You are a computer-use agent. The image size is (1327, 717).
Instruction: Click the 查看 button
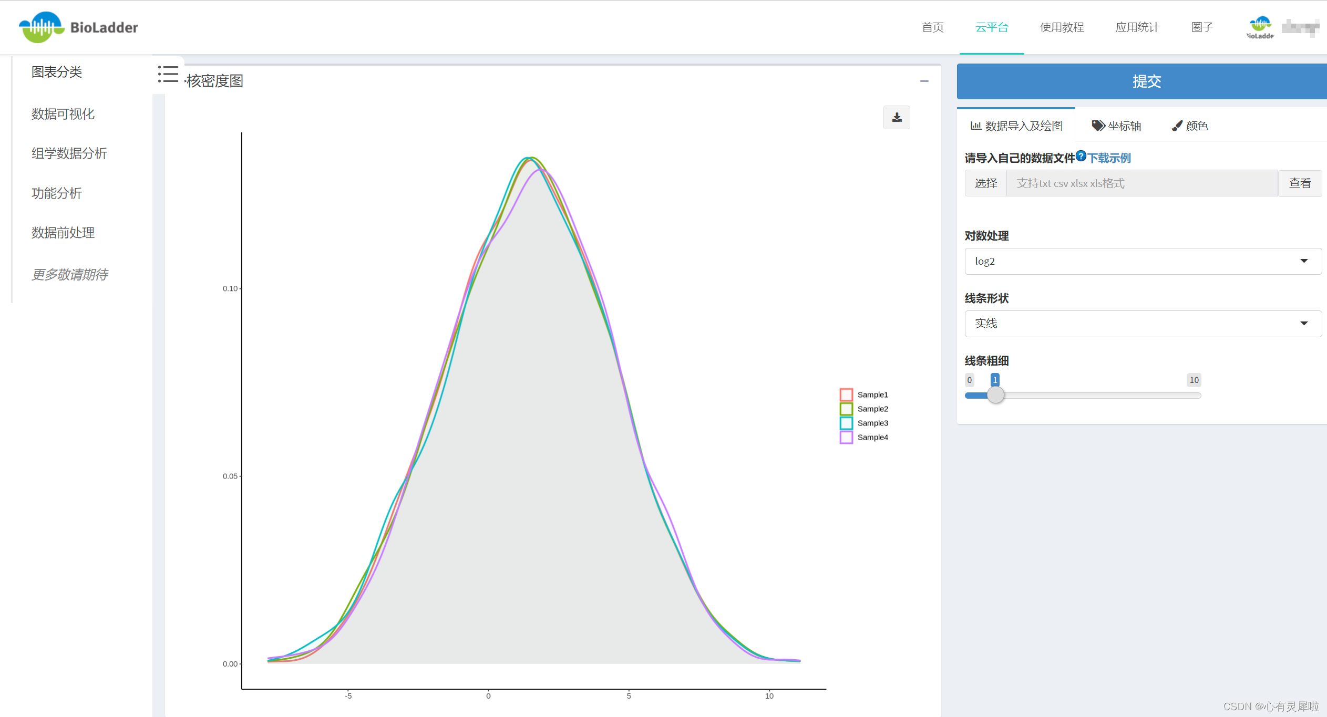click(1299, 183)
